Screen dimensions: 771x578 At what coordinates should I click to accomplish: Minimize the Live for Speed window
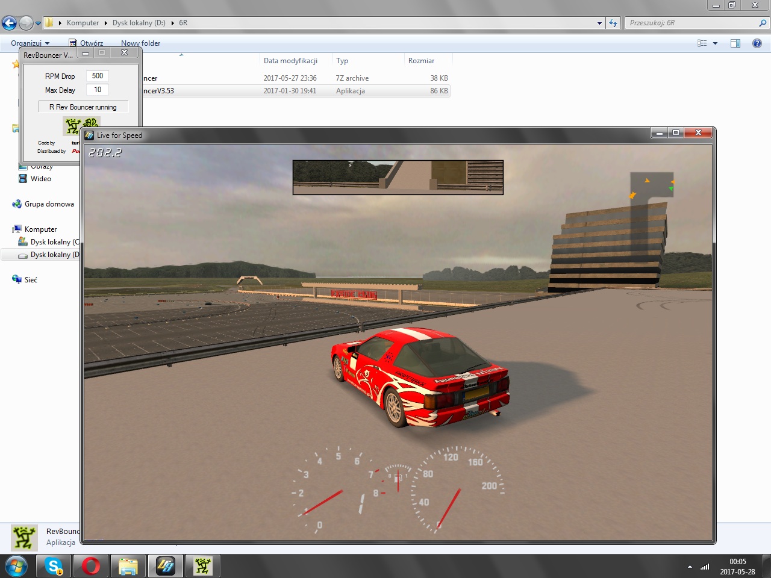pyautogui.click(x=660, y=132)
